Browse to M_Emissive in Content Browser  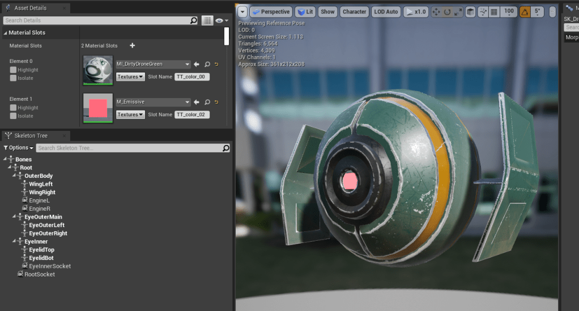tap(207, 103)
